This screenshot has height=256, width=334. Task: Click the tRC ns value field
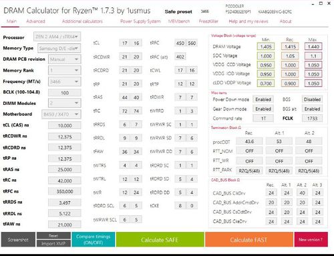click(x=65, y=180)
